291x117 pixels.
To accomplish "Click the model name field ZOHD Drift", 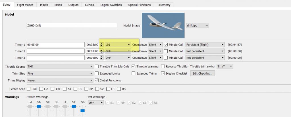I will tap(72, 25).
